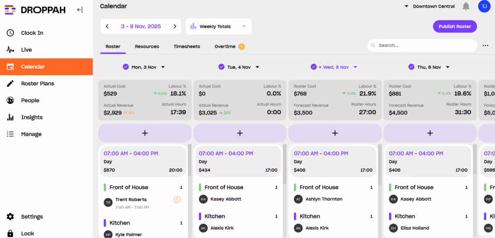Switch to the Timesheets tab
Screen dimensions: 495x238
pos(187,46)
